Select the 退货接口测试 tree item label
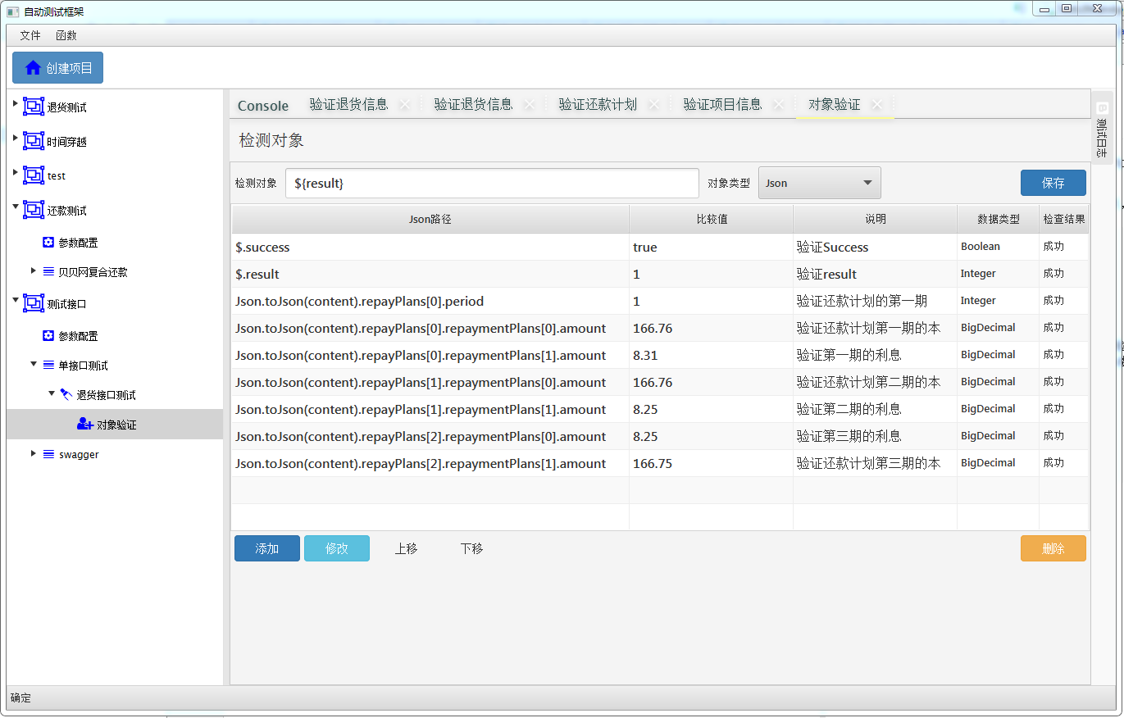This screenshot has width=1124, height=718. [107, 395]
